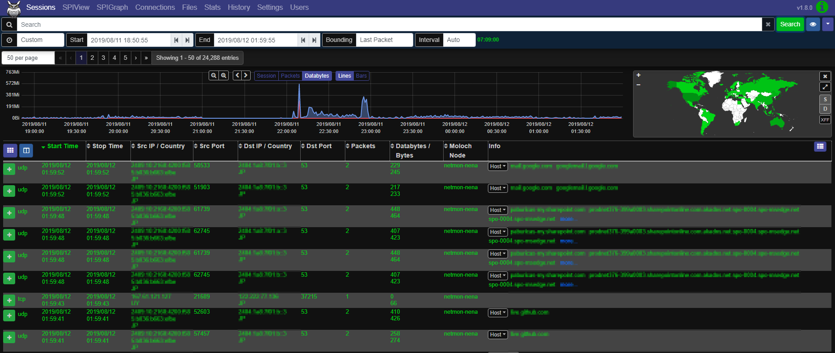Click the Start time input field

[129, 40]
